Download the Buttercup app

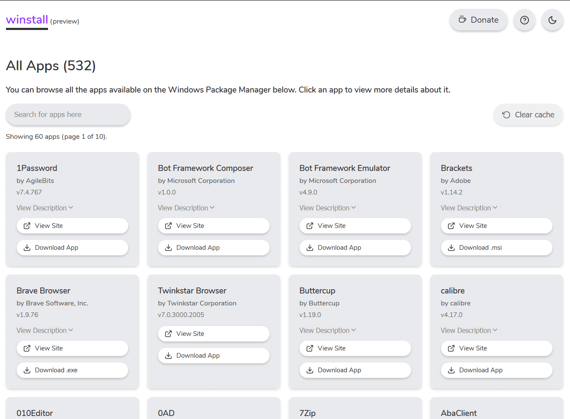pos(355,370)
